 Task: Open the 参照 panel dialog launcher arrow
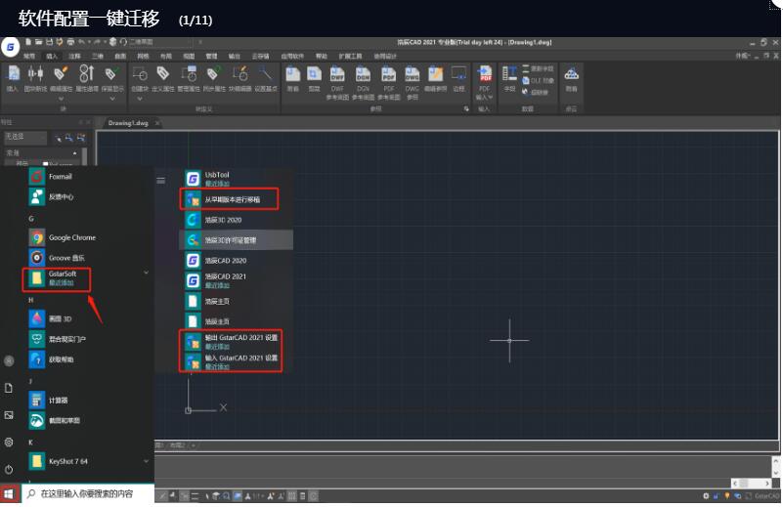pos(466,108)
